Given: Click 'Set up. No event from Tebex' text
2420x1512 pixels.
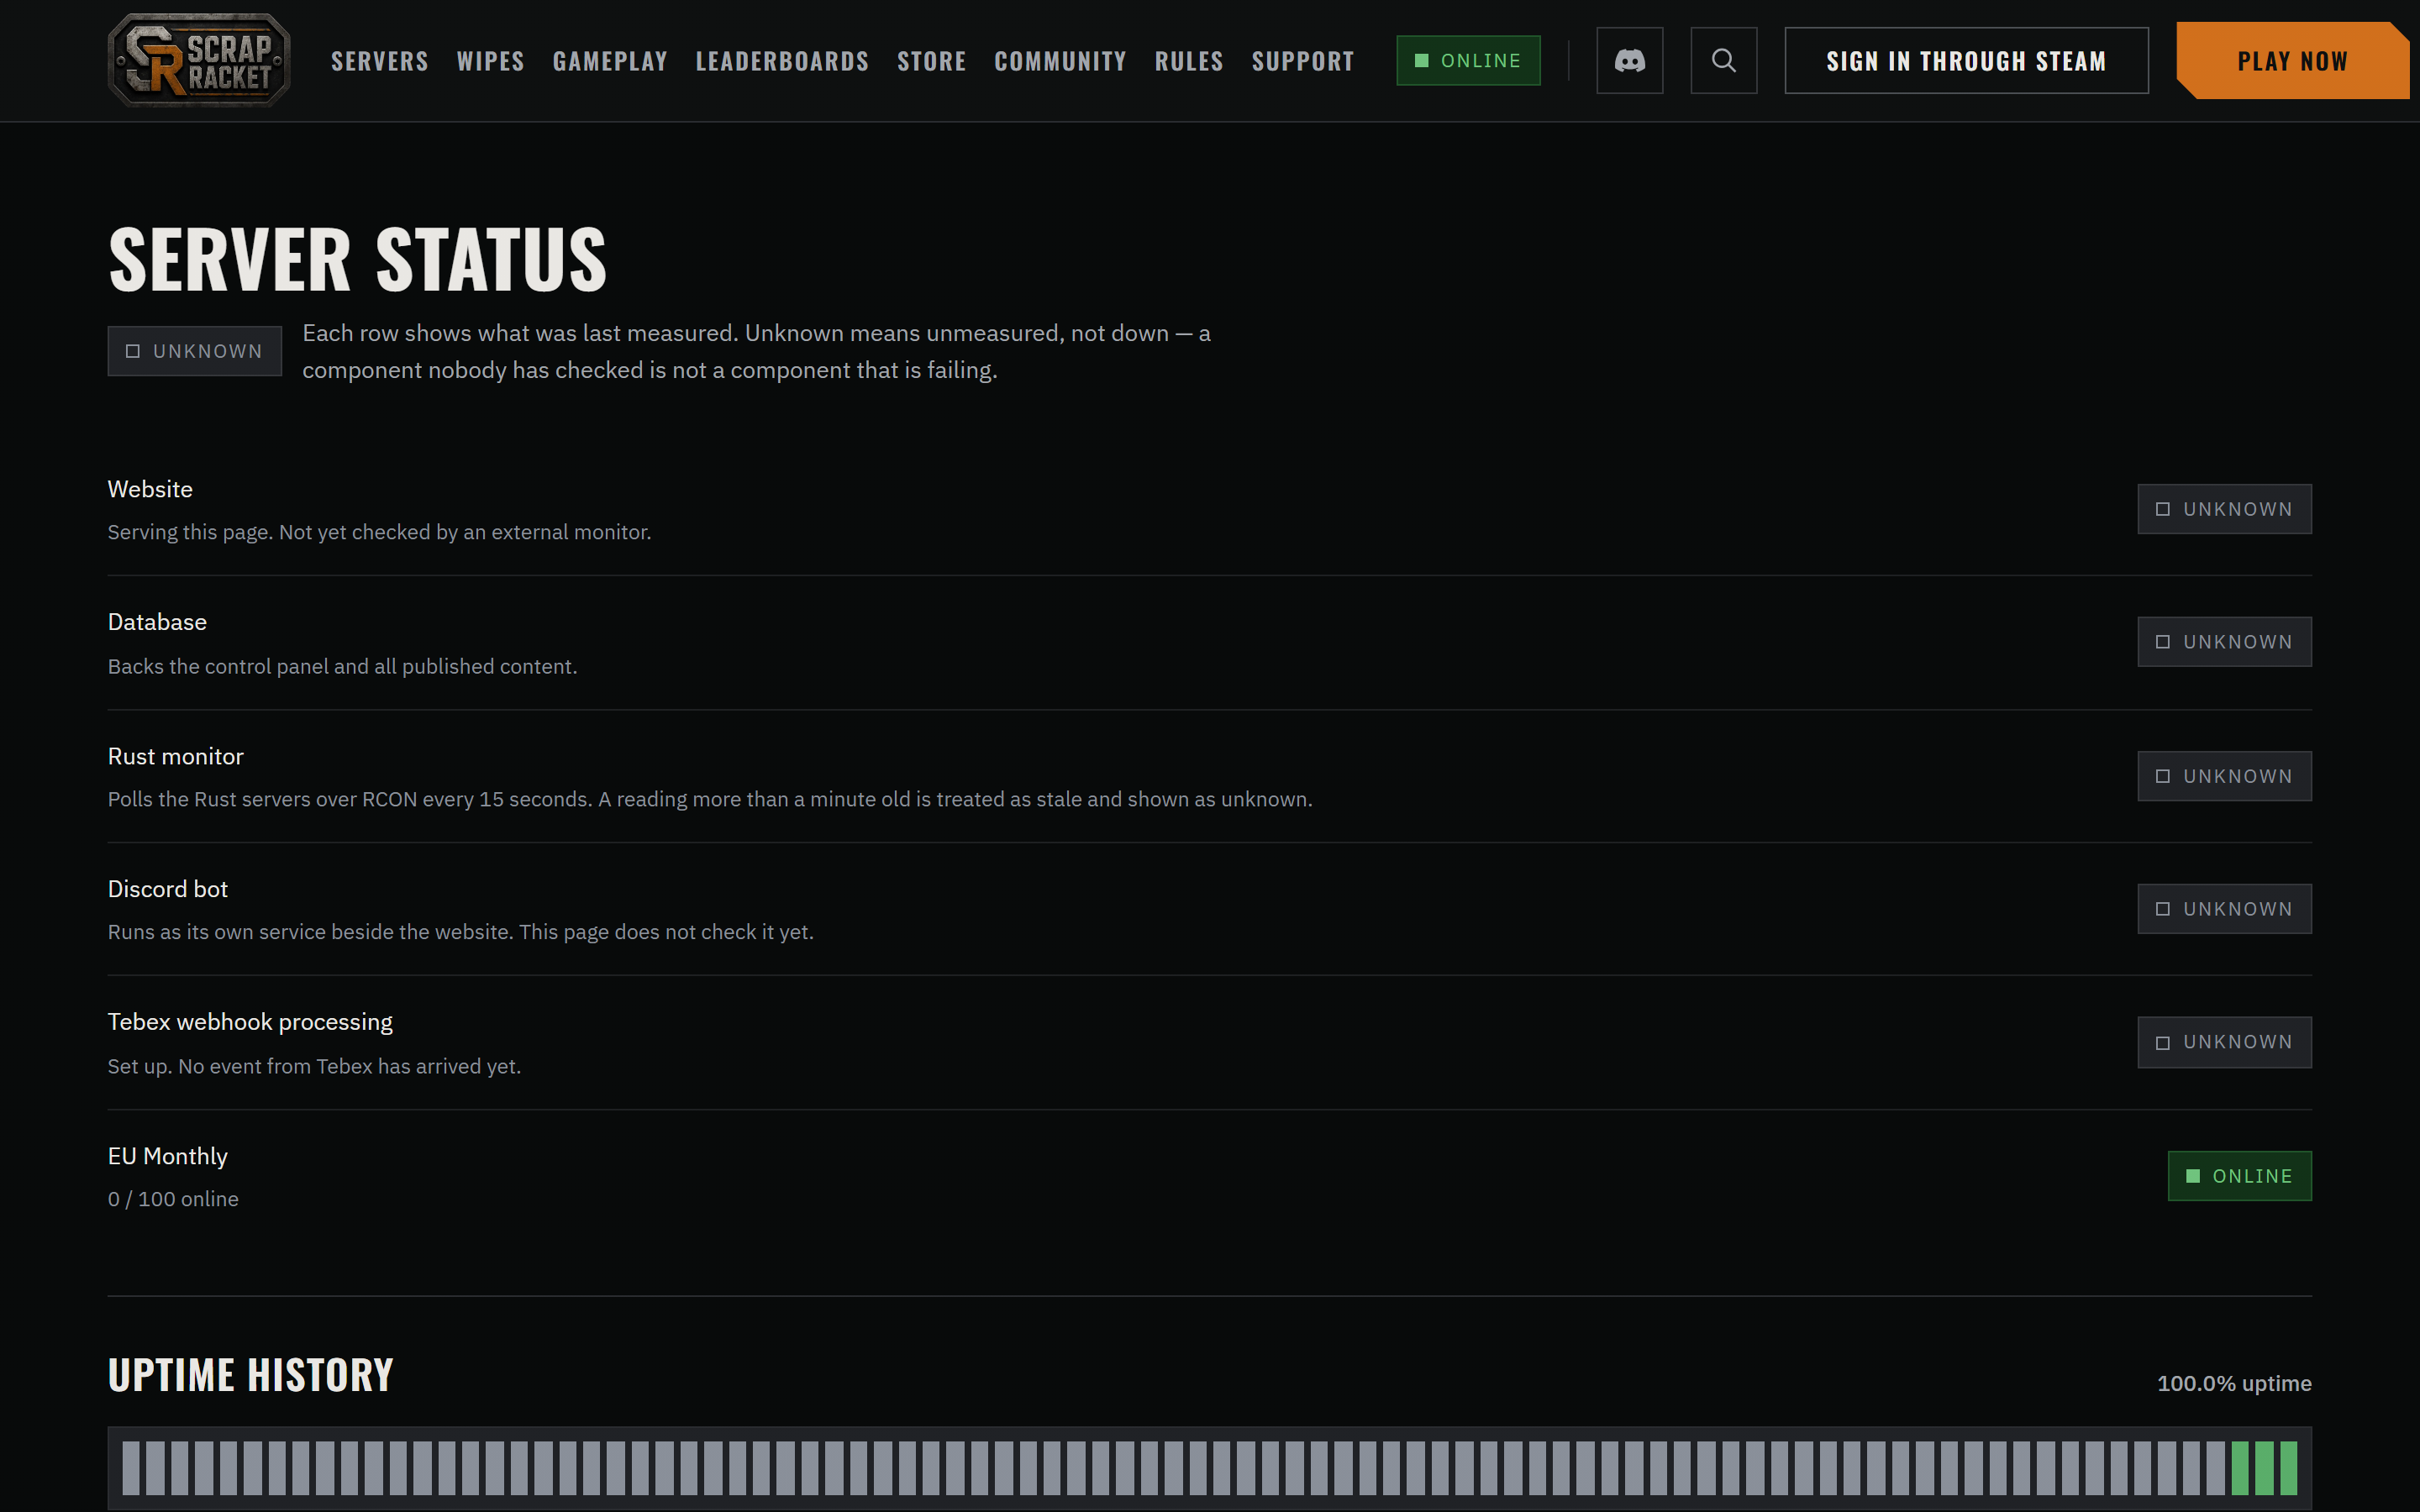Looking at the screenshot, I should tap(314, 1066).
